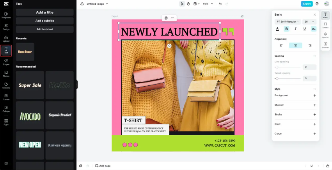Click Add body text
Screen dimensions: 332x170
pyautogui.click(x=45, y=29)
